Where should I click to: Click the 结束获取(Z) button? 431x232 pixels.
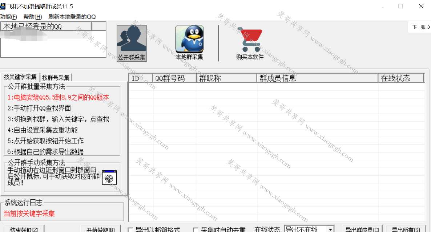pos(24,229)
